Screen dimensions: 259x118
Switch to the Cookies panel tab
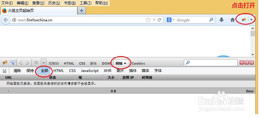coord(138,63)
